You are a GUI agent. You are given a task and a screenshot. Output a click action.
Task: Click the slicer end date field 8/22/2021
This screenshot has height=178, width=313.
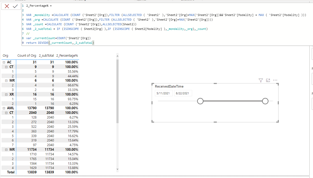pos(183,93)
